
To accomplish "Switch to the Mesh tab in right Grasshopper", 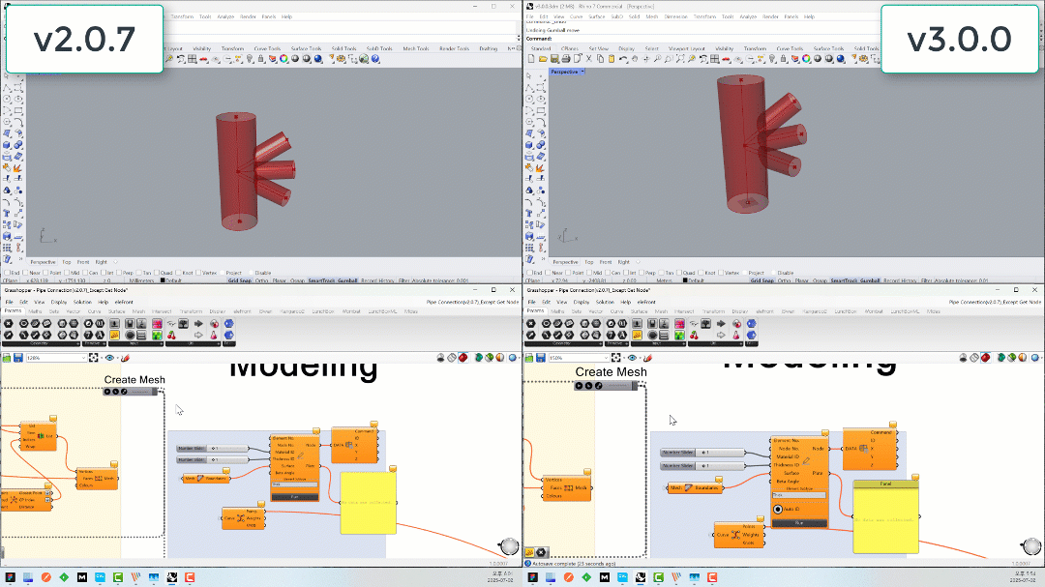I will [x=661, y=311].
